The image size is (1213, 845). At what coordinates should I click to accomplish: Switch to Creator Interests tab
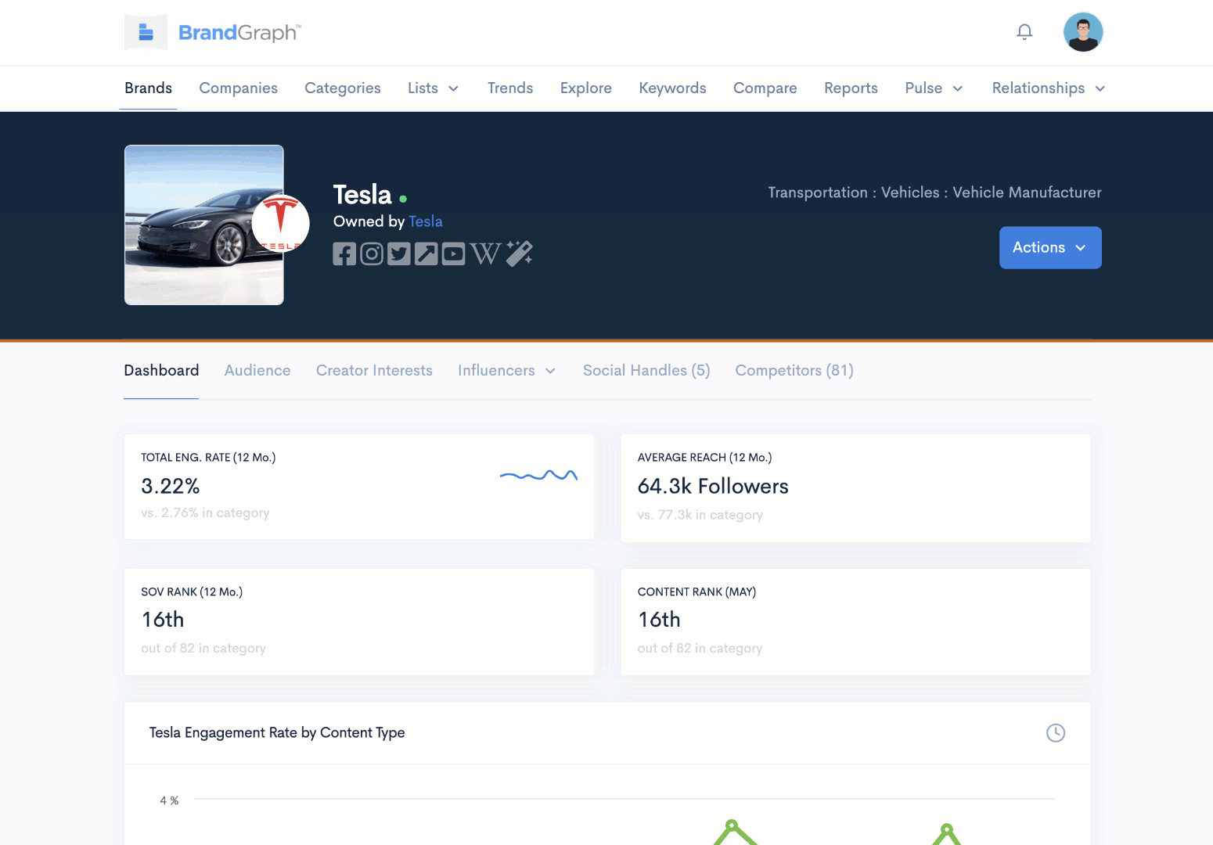[374, 371]
